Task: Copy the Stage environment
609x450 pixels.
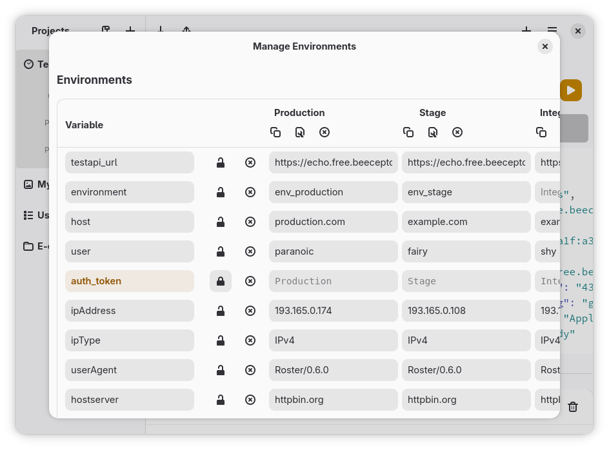Action: coord(408,132)
